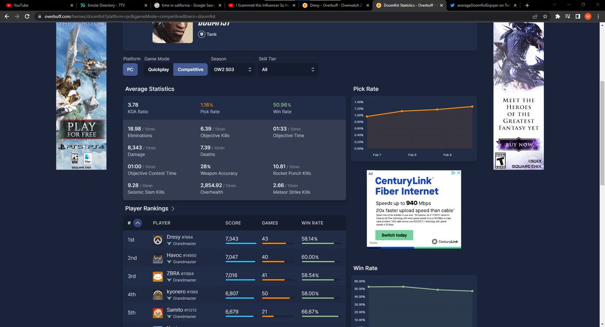
Task: Open kyonero's player profile link
Action: pos(176,292)
